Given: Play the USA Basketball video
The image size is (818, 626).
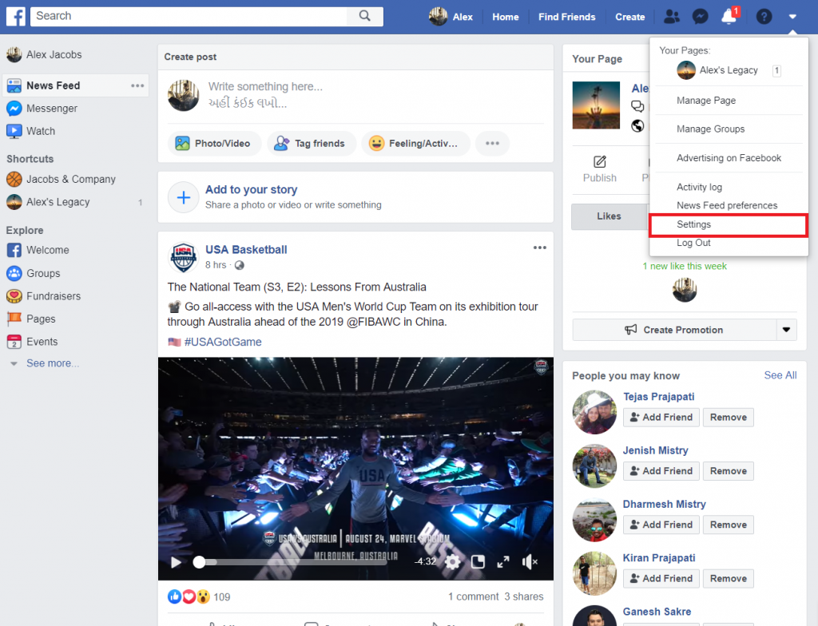Looking at the screenshot, I should point(177,562).
